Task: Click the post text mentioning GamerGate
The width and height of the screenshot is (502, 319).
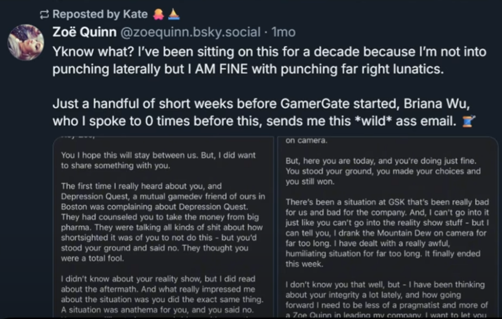Action: [264, 112]
